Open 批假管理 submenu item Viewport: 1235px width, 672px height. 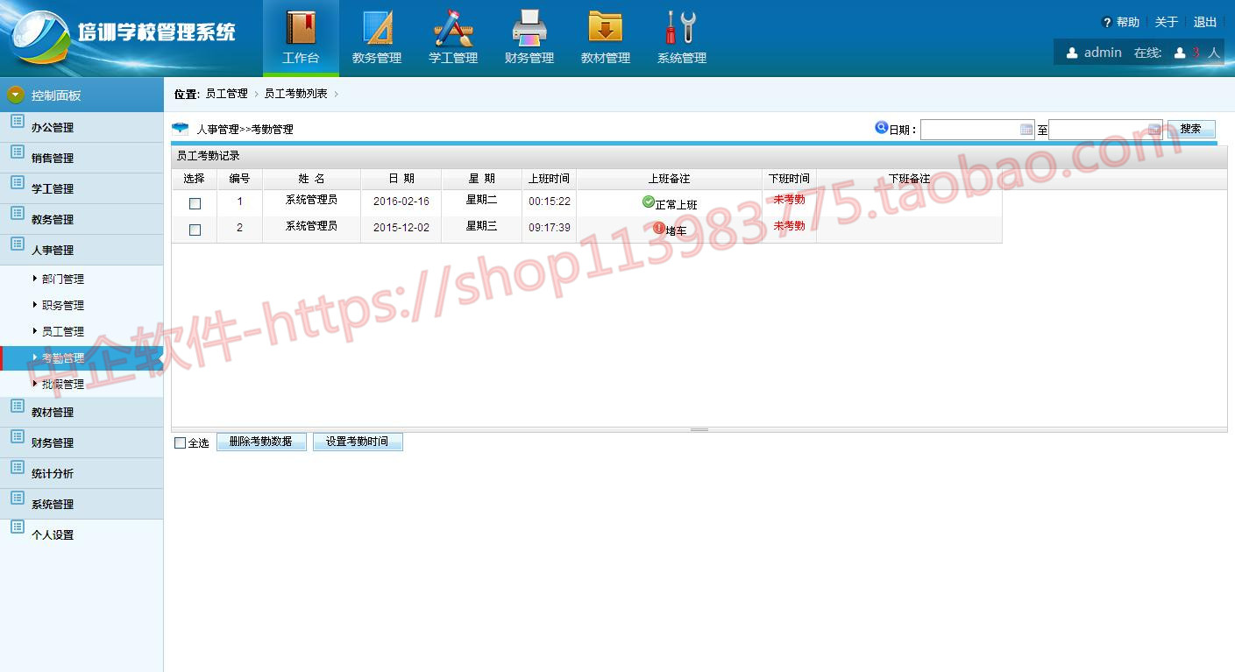[63, 385]
